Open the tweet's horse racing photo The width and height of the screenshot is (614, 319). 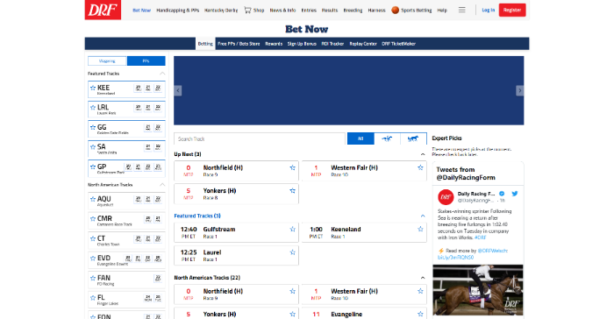478,290
